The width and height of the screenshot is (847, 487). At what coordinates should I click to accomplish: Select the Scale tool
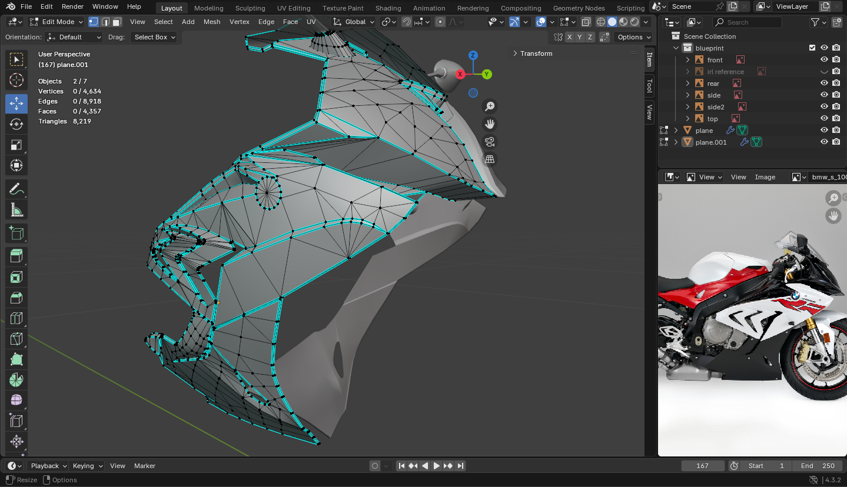click(x=16, y=145)
